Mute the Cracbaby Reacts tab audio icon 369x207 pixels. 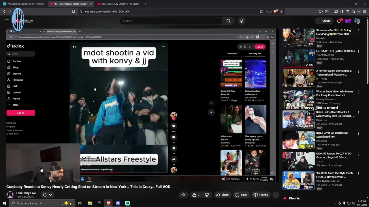55,4
